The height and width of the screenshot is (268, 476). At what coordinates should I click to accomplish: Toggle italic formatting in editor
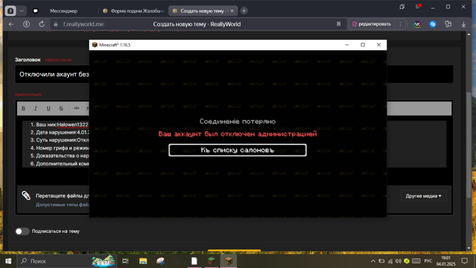pos(36,109)
